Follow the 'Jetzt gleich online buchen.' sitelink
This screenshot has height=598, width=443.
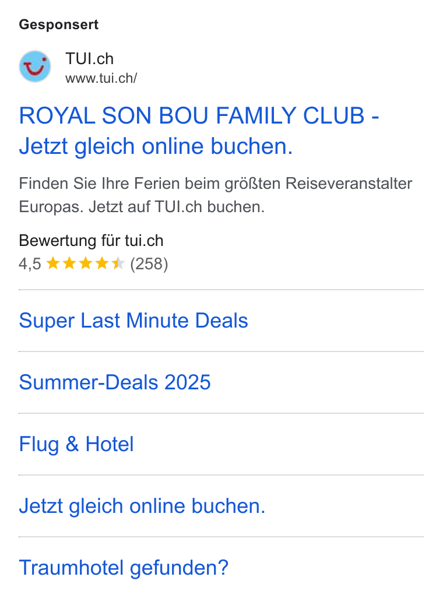pyautogui.click(x=142, y=506)
